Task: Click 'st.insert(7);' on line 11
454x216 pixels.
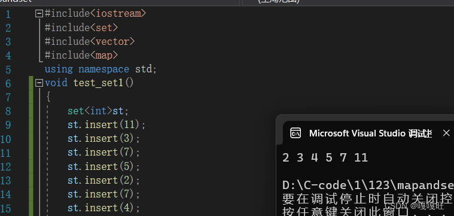Action: tap(104, 153)
